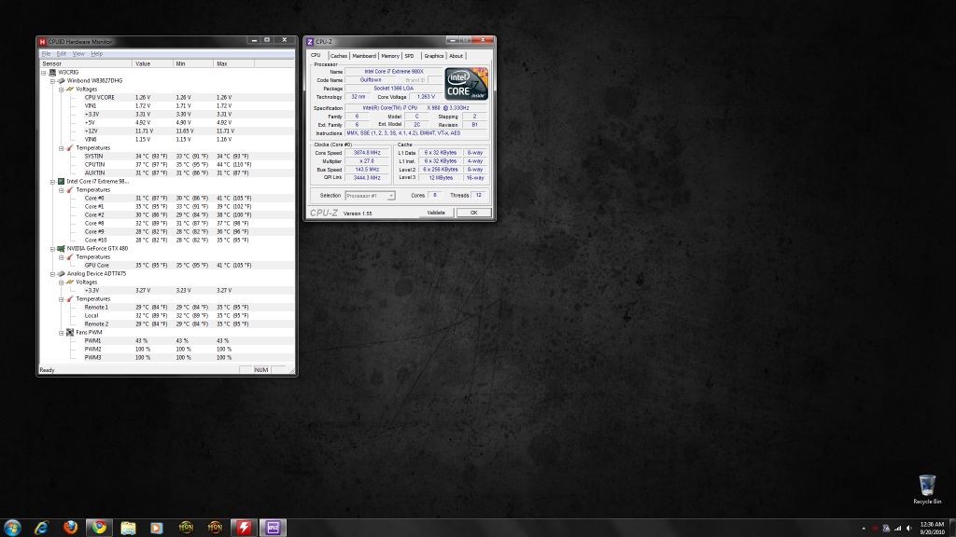Click OK button in CPU-Z window
The width and height of the screenshot is (956, 537).
[473, 213]
